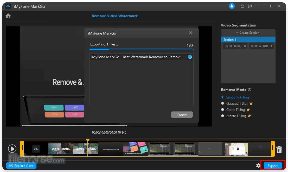Click the timecode 00:00:10:600/00:00:40:840
This screenshot has height=172, width=288.
pyautogui.click(x=109, y=133)
